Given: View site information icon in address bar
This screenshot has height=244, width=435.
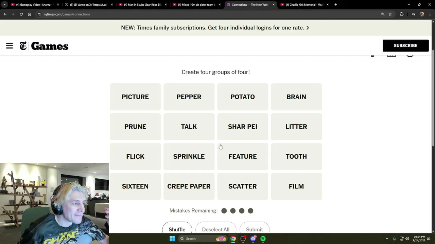Looking at the screenshot, I should click(39, 14).
